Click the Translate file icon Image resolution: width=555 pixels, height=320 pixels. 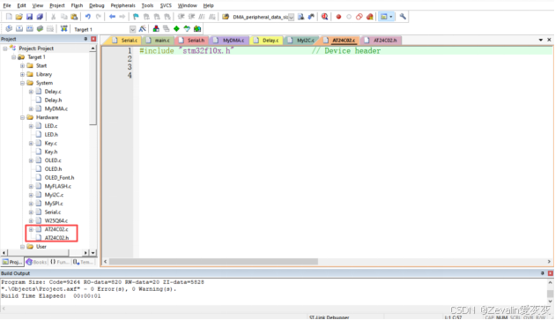click(x=9, y=29)
